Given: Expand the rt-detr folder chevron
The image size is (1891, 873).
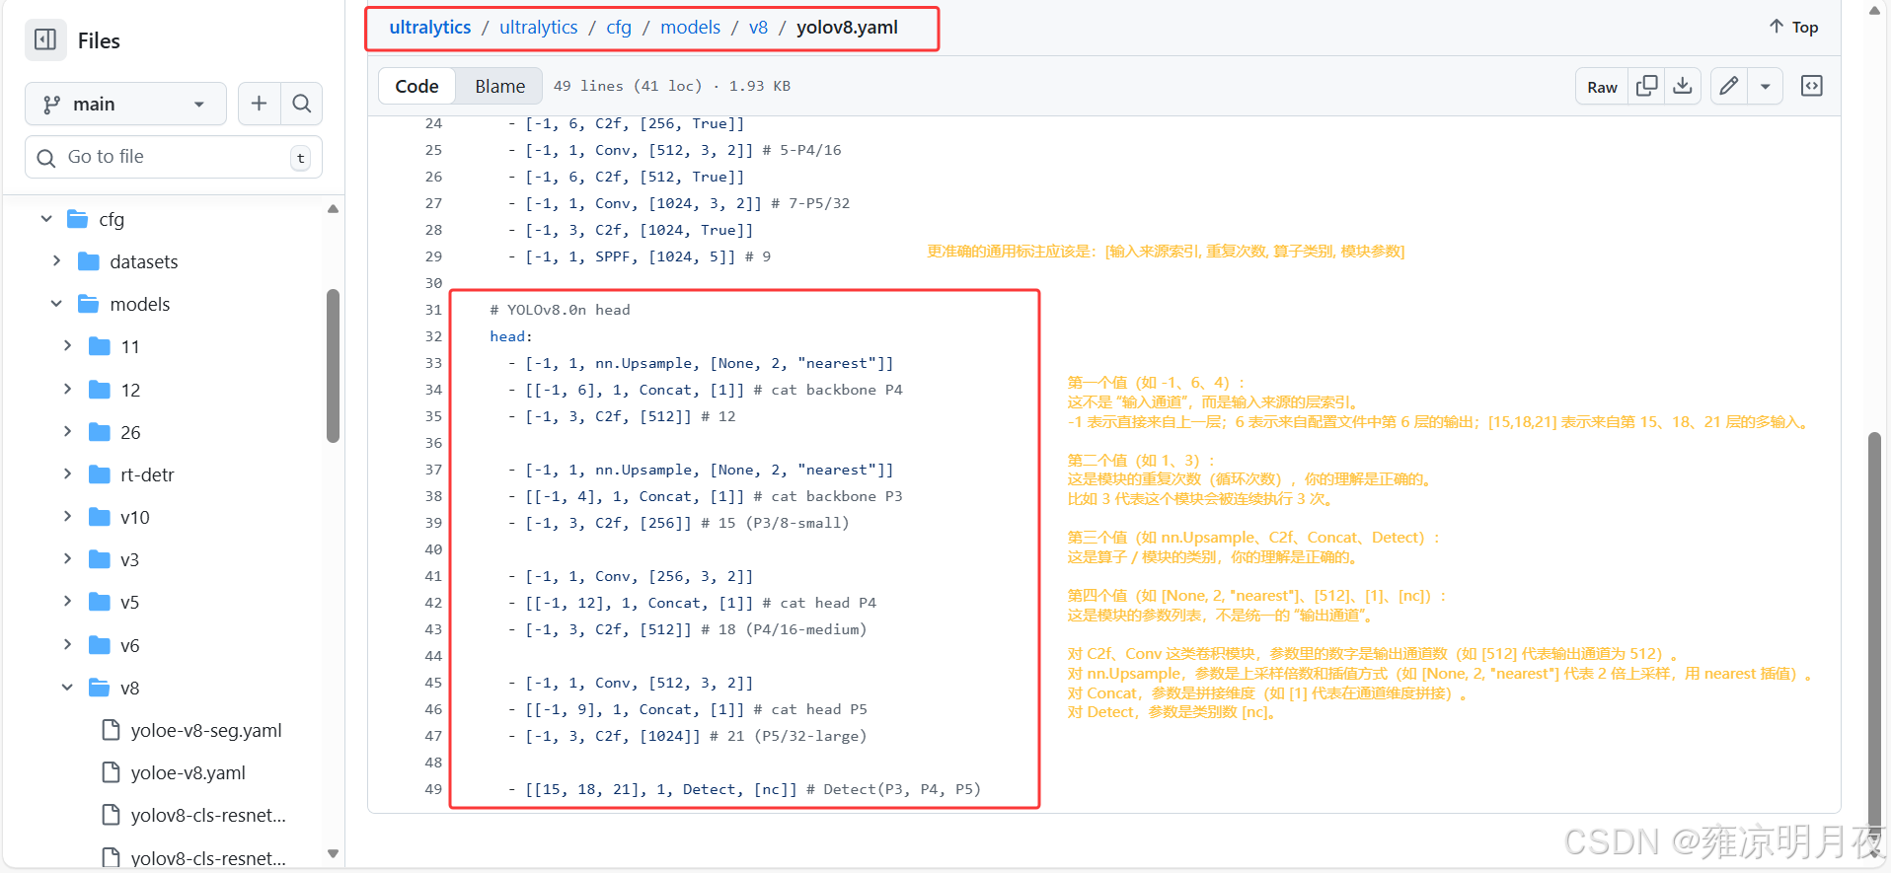Looking at the screenshot, I should pos(67,474).
